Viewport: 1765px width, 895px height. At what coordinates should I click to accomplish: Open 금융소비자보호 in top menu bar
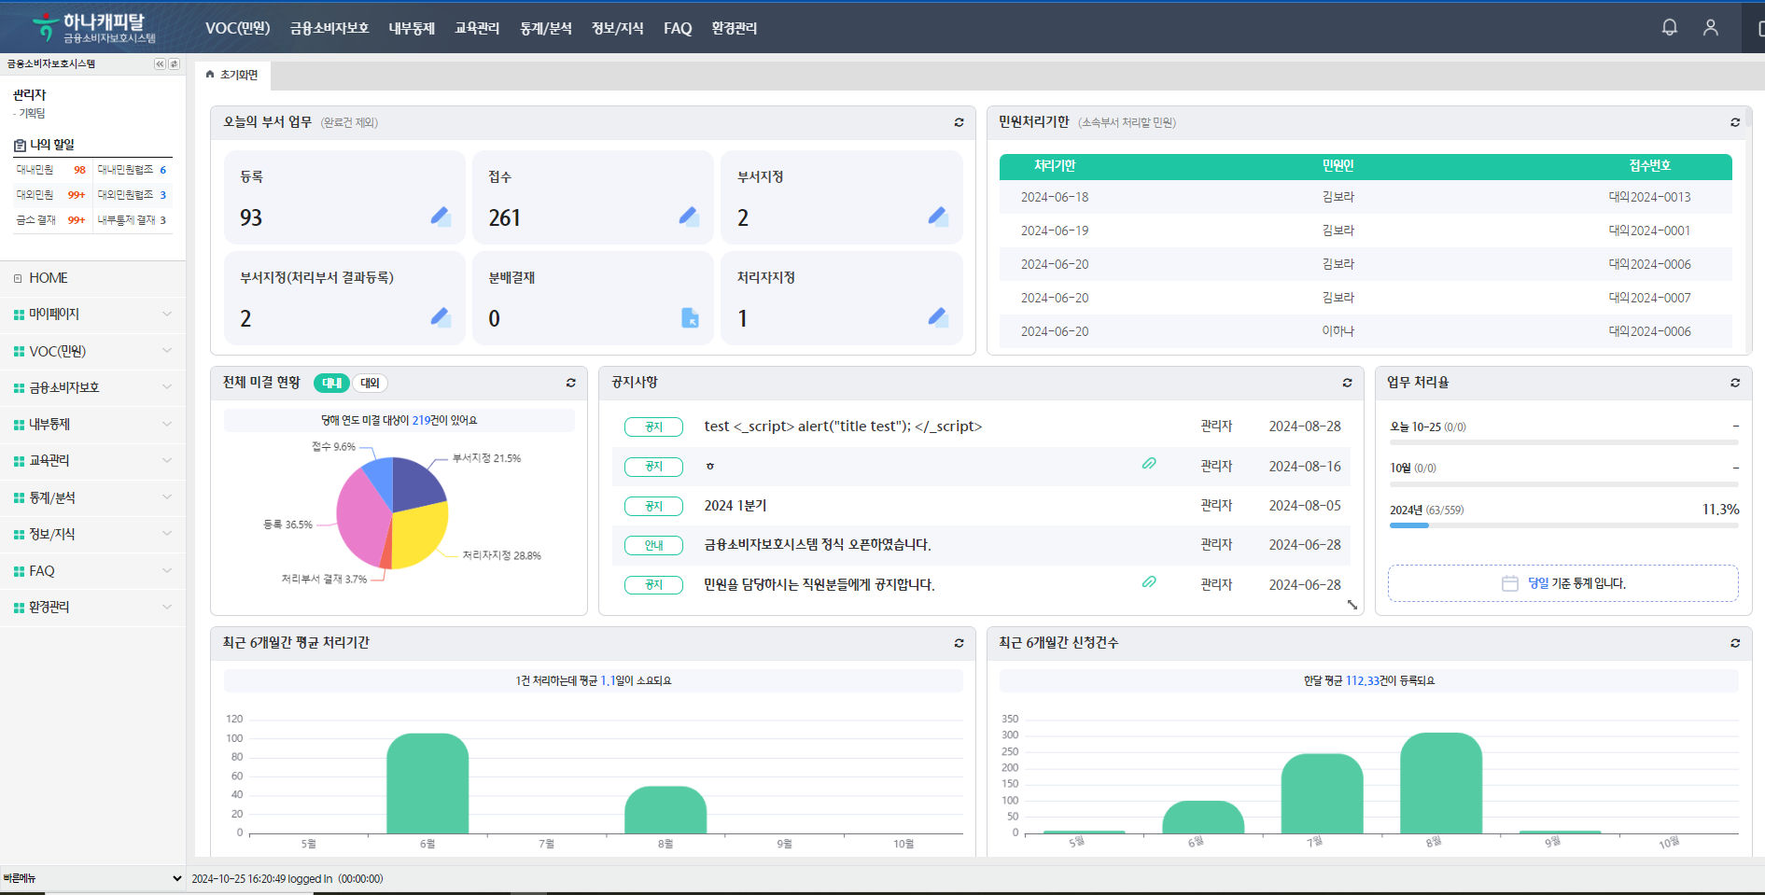329,28
